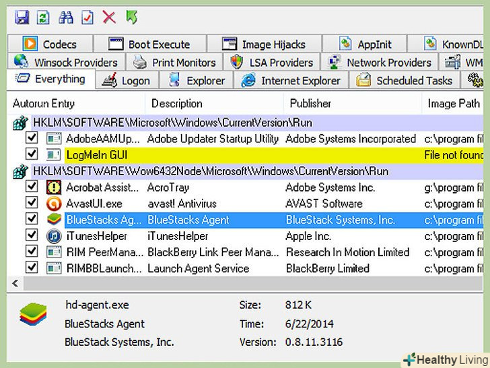Click version '0.8.11.3116' value
The width and height of the screenshot is (490, 368).
[x=314, y=342]
